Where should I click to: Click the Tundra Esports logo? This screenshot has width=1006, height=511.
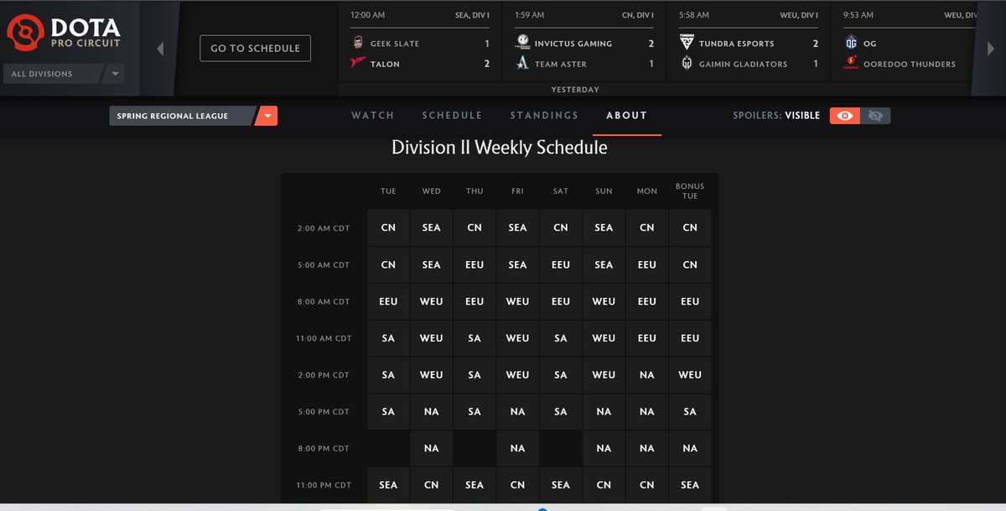[687, 44]
